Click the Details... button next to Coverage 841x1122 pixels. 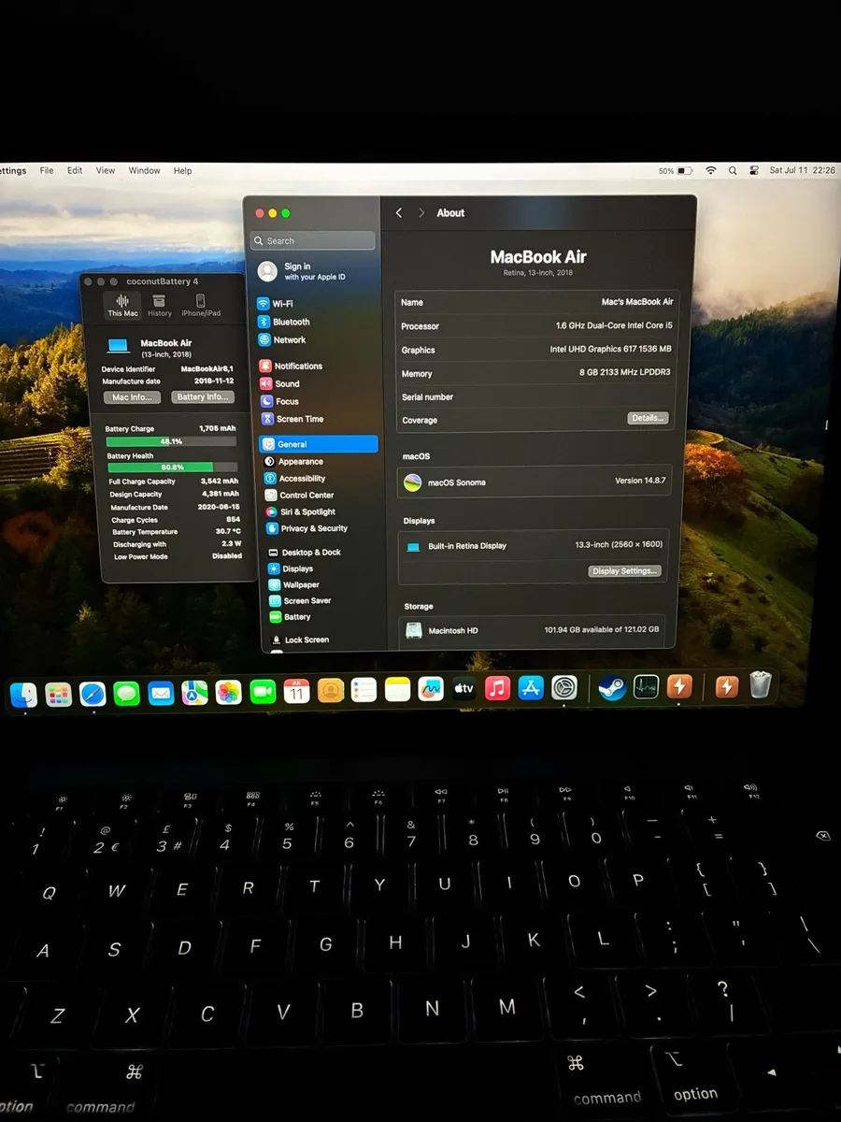648,418
